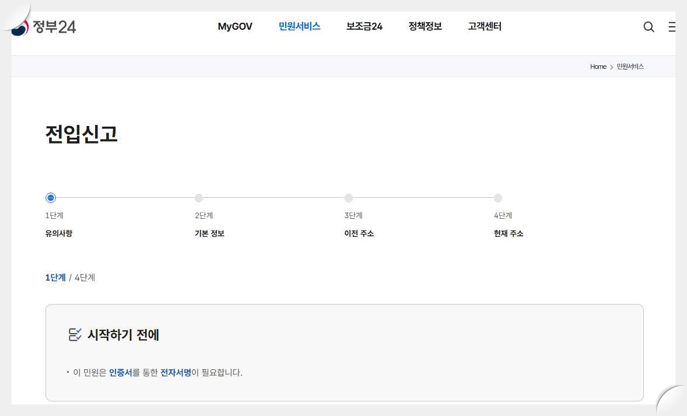This screenshot has width=687, height=416.
Task: Open the hamburger menu
Action: [x=672, y=26]
